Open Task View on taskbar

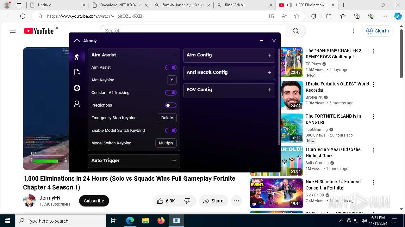click(114, 221)
